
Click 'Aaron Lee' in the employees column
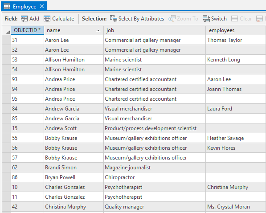tap(236, 79)
